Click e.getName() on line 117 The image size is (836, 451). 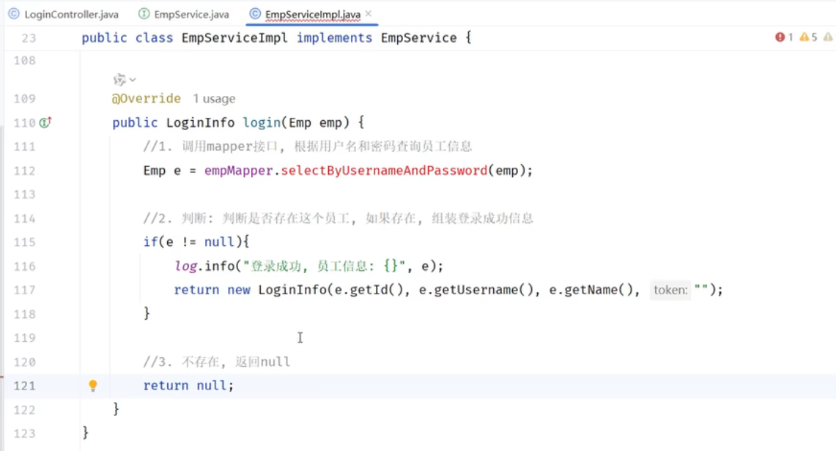click(591, 290)
